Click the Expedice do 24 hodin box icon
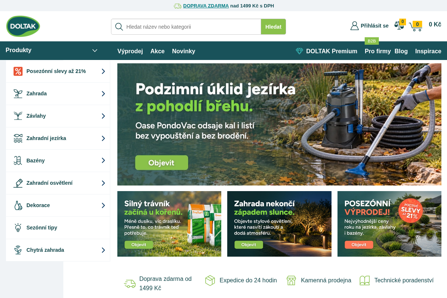The height and width of the screenshot is (298, 447). coord(210,280)
